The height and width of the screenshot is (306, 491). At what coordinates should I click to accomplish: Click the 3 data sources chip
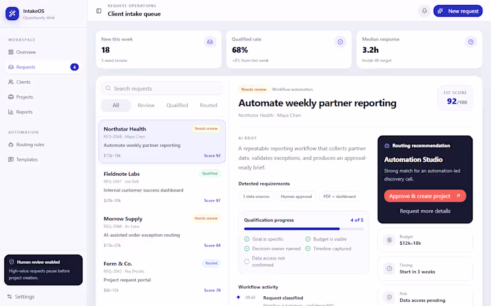(256, 196)
